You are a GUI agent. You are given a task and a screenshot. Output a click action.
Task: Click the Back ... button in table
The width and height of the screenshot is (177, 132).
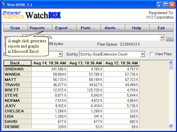click(17, 63)
